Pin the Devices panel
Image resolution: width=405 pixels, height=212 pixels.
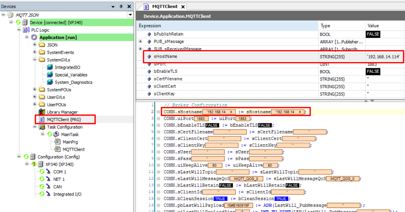121,7
